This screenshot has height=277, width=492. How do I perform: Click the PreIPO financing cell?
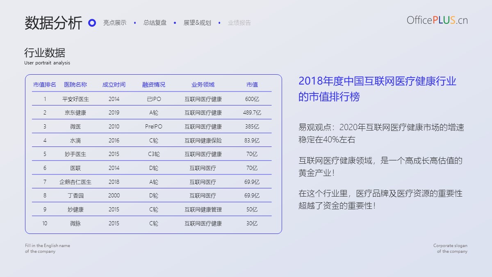tap(154, 126)
